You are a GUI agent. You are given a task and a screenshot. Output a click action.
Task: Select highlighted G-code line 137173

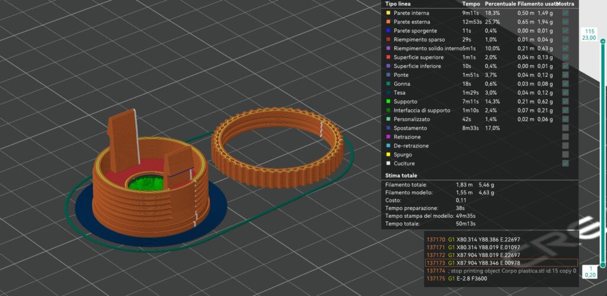(501, 263)
